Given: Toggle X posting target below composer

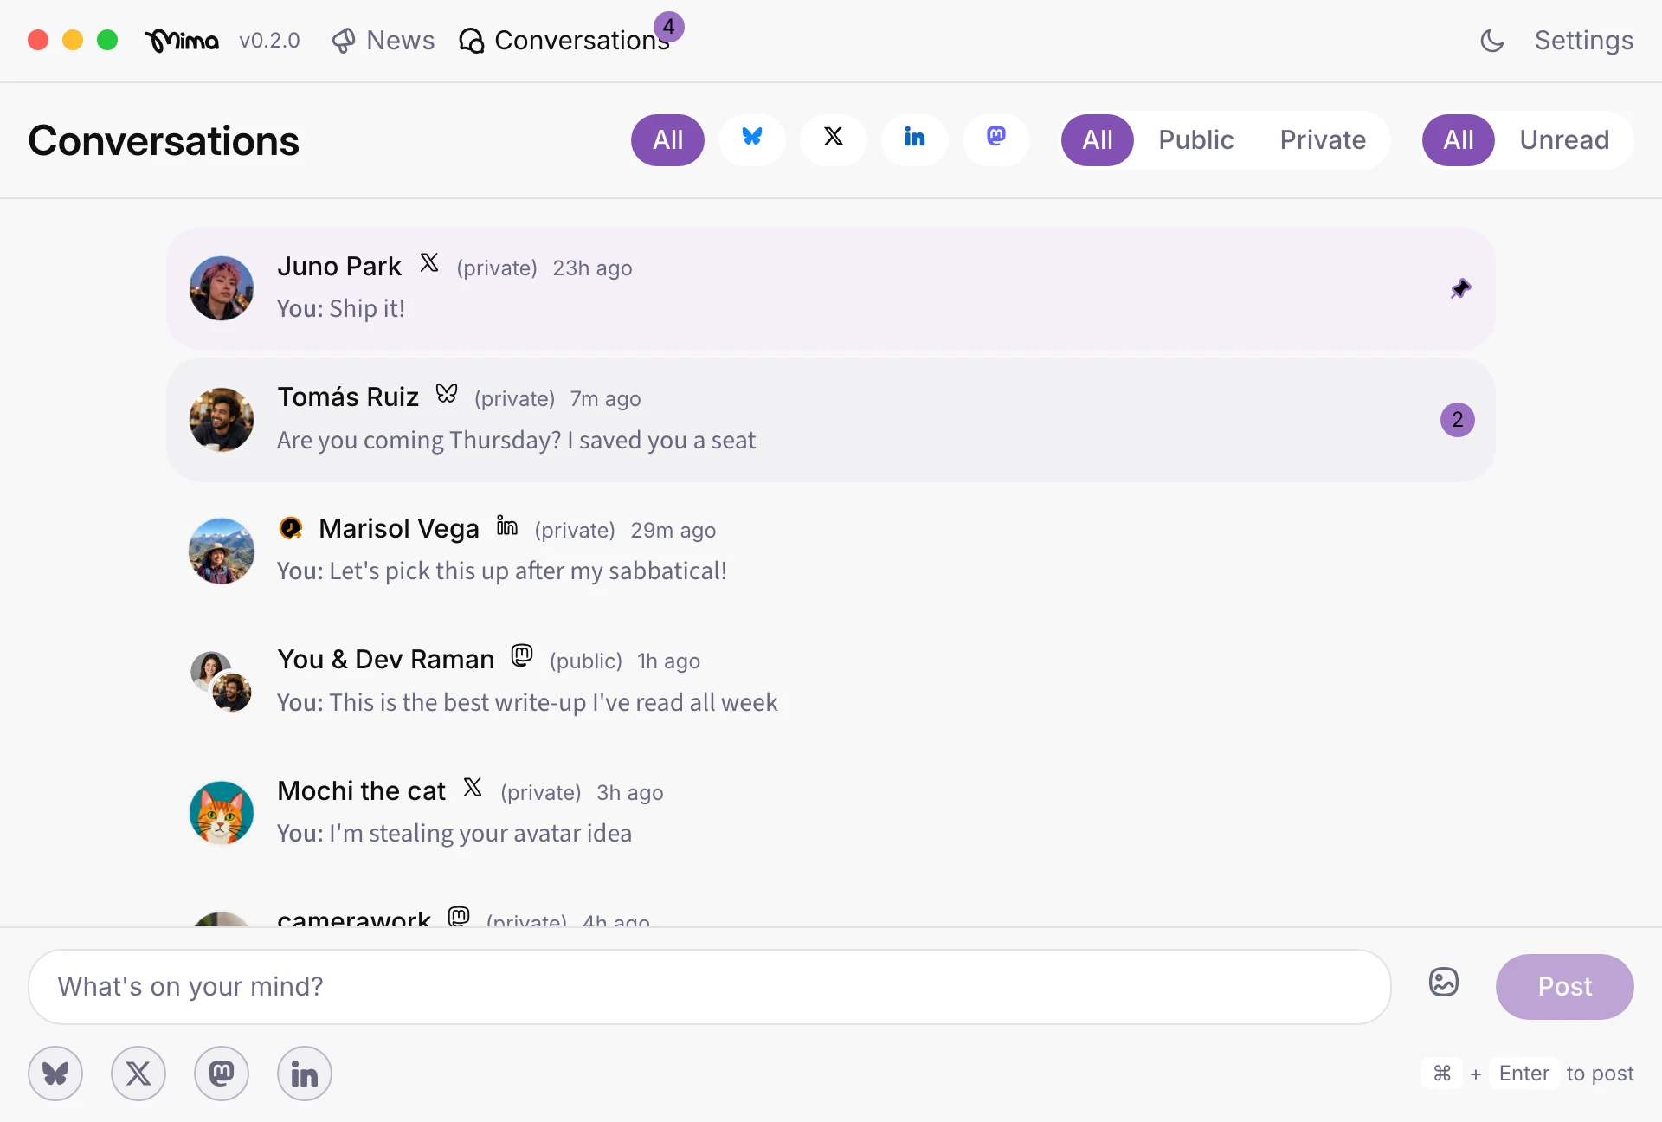Looking at the screenshot, I should (x=138, y=1074).
